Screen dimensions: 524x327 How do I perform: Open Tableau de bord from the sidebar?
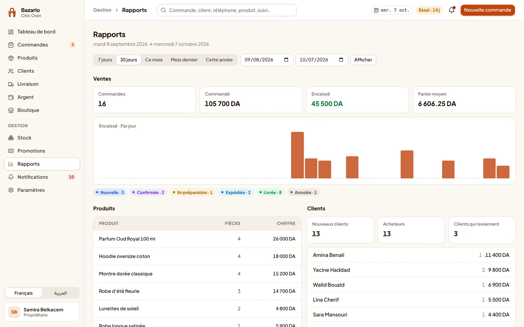[x=42, y=32]
